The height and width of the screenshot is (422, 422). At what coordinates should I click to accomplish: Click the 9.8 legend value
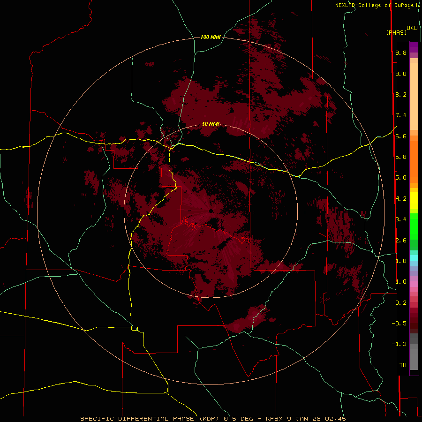(401, 53)
